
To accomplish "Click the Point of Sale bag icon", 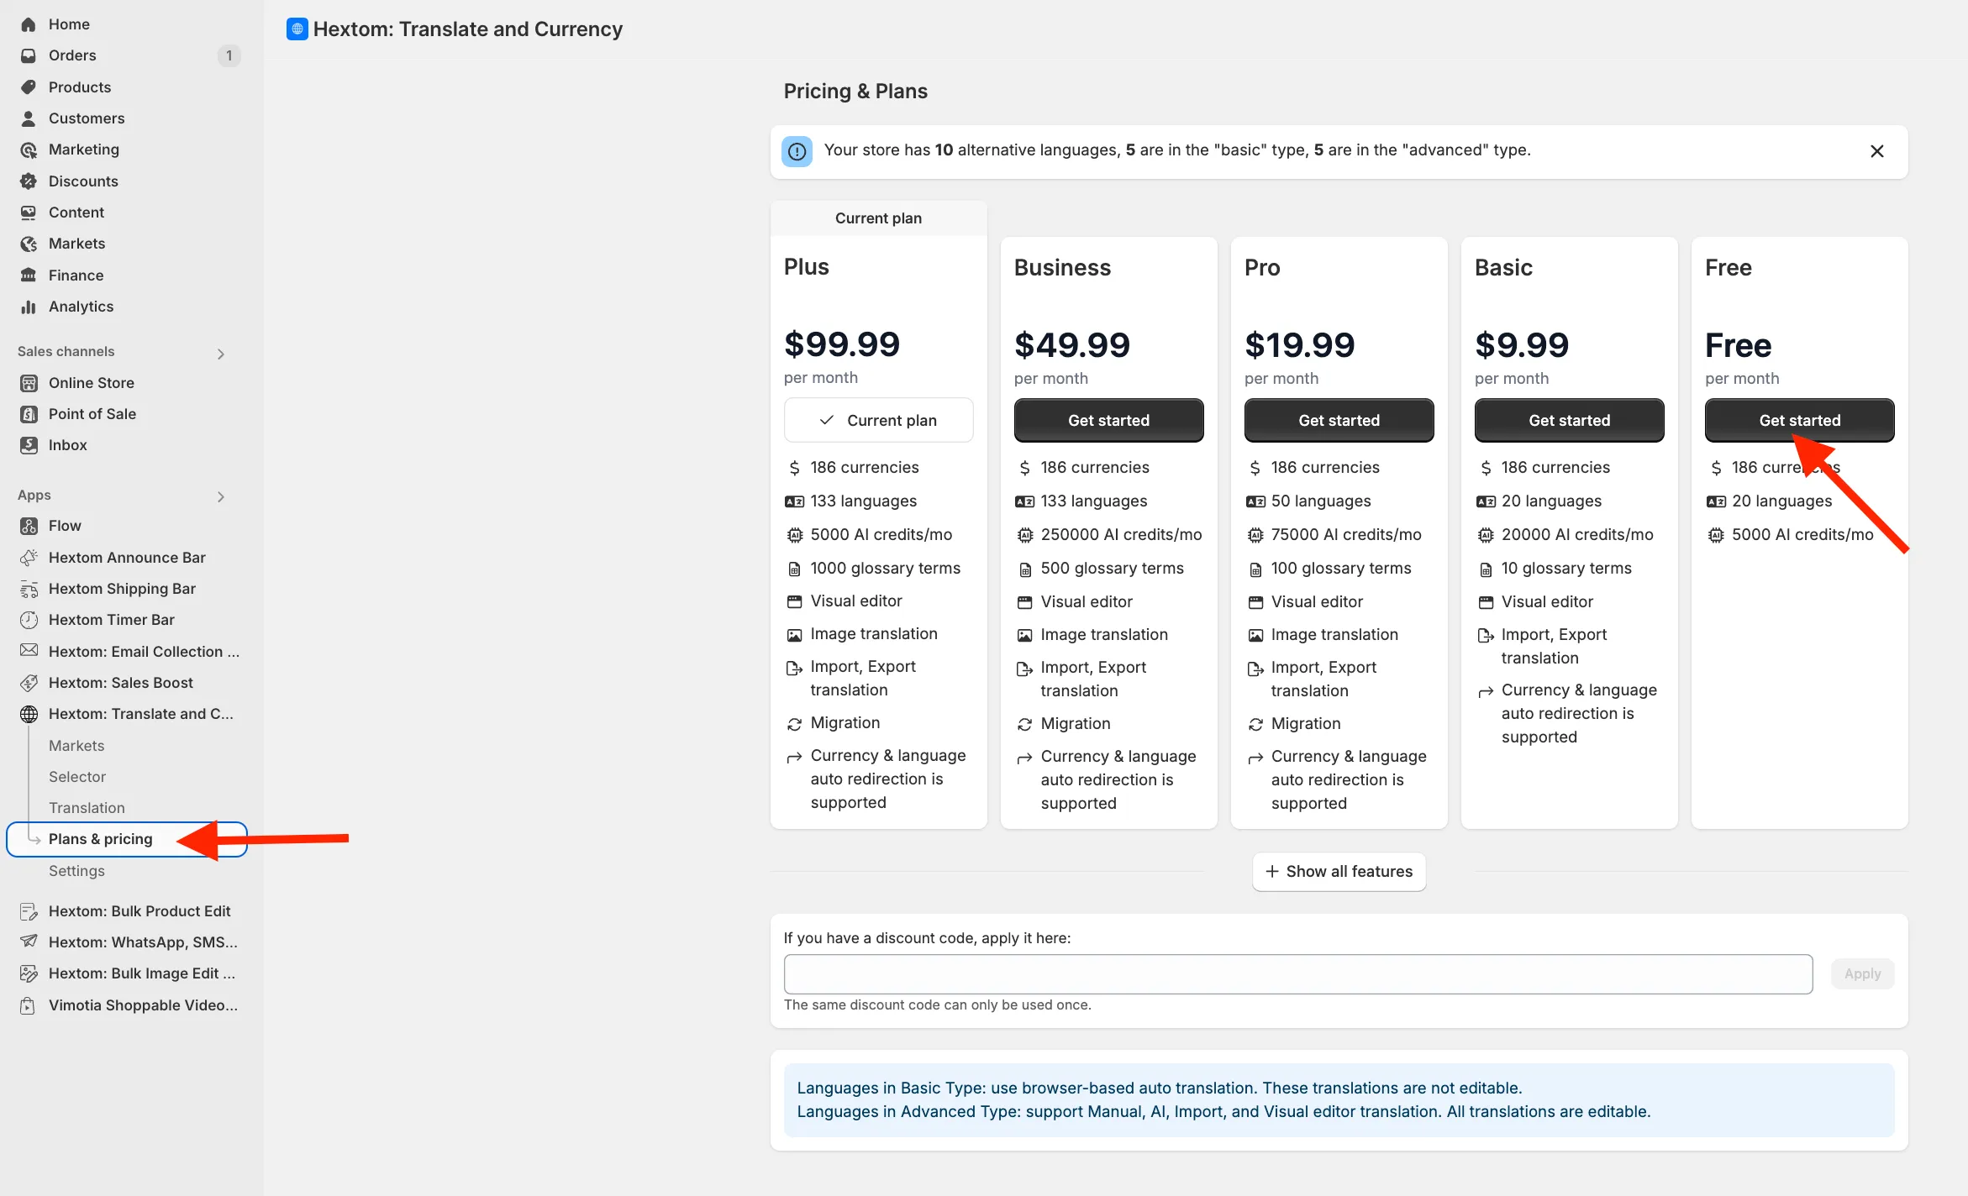I will click(x=29, y=414).
